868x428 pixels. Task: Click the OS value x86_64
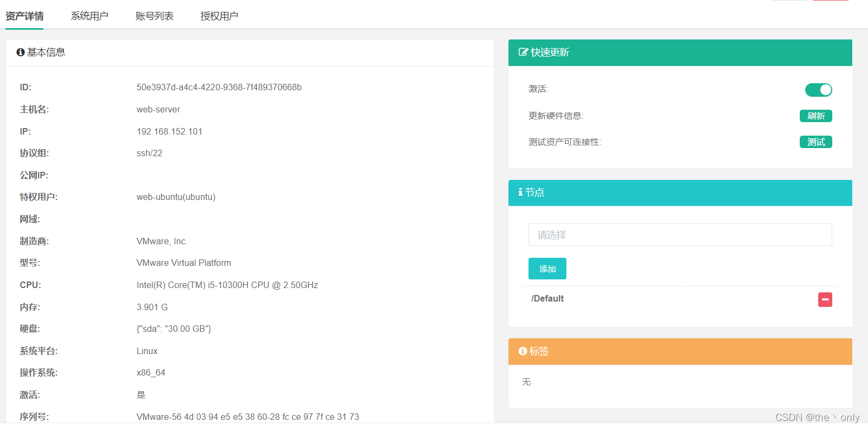pos(151,373)
